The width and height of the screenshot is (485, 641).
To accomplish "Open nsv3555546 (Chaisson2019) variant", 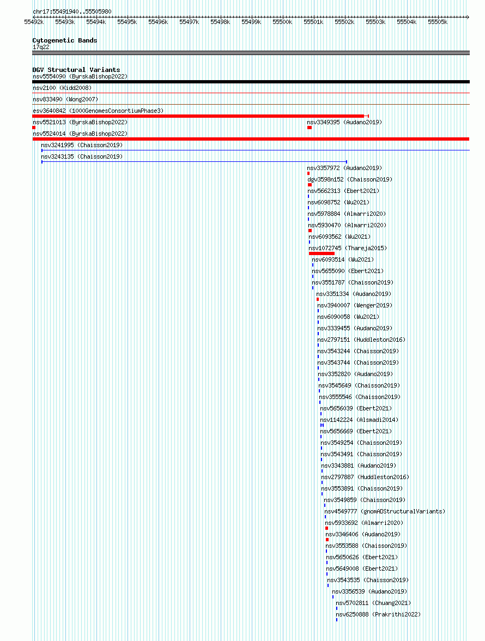I will (360, 397).
